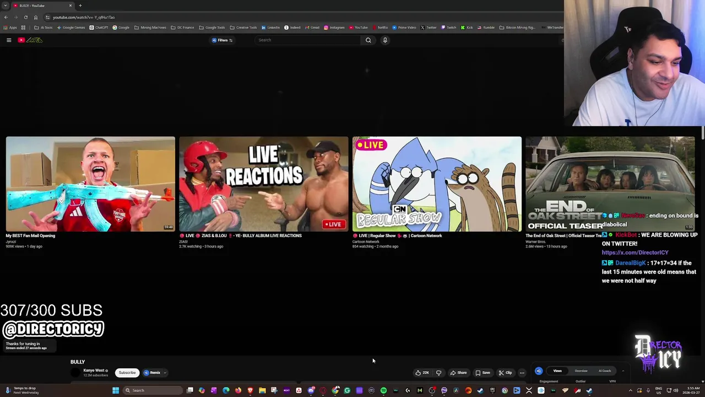Click the browser home icon
Image resolution: width=705 pixels, height=397 pixels.
(x=36, y=17)
